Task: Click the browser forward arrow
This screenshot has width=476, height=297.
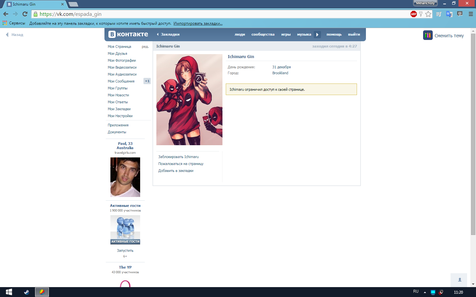Action: (x=15, y=14)
